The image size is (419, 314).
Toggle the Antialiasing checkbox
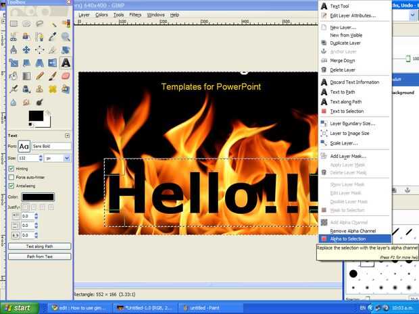(11, 186)
